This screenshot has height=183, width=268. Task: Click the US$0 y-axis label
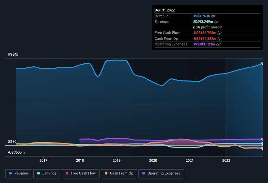(x=12, y=141)
